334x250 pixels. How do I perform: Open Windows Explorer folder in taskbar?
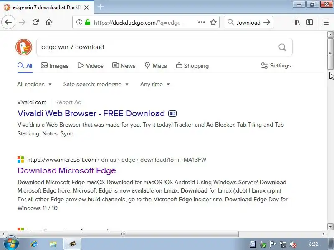[53, 244]
